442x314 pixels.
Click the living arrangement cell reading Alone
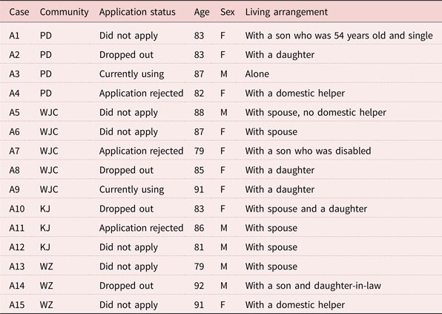[257, 74]
